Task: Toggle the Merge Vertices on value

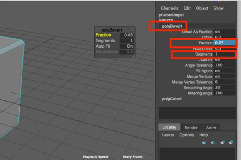Action: [x=224, y=76]
